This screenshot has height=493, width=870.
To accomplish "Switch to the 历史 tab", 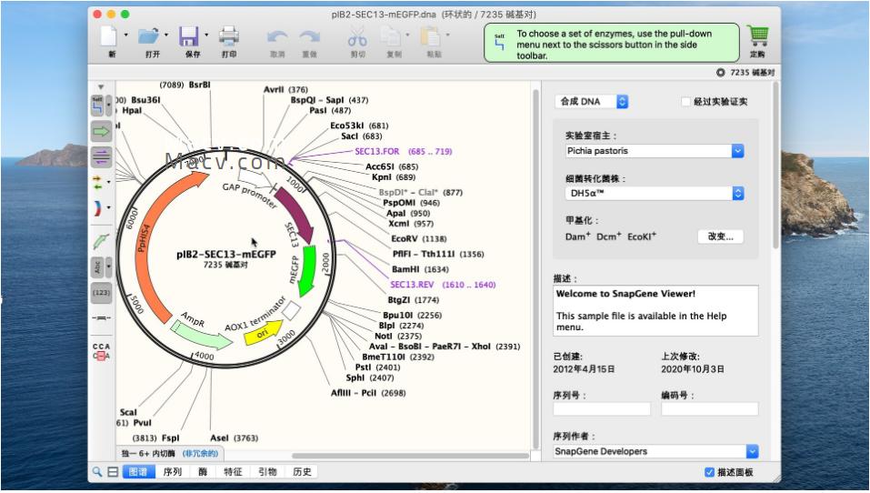I will tap(302, 472).
